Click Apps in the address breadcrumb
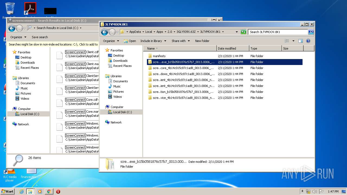 160,32
